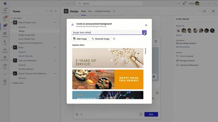
Task: Filter the teams list
Action: 51,11
